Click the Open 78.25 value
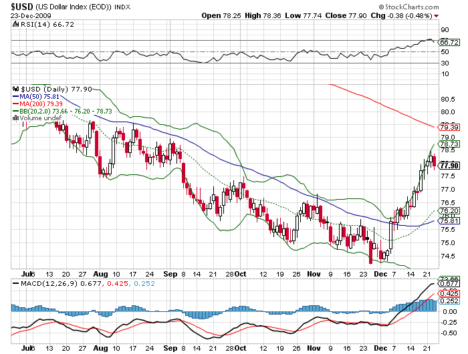This screenshot has height=354, width=468. point(221,15)
